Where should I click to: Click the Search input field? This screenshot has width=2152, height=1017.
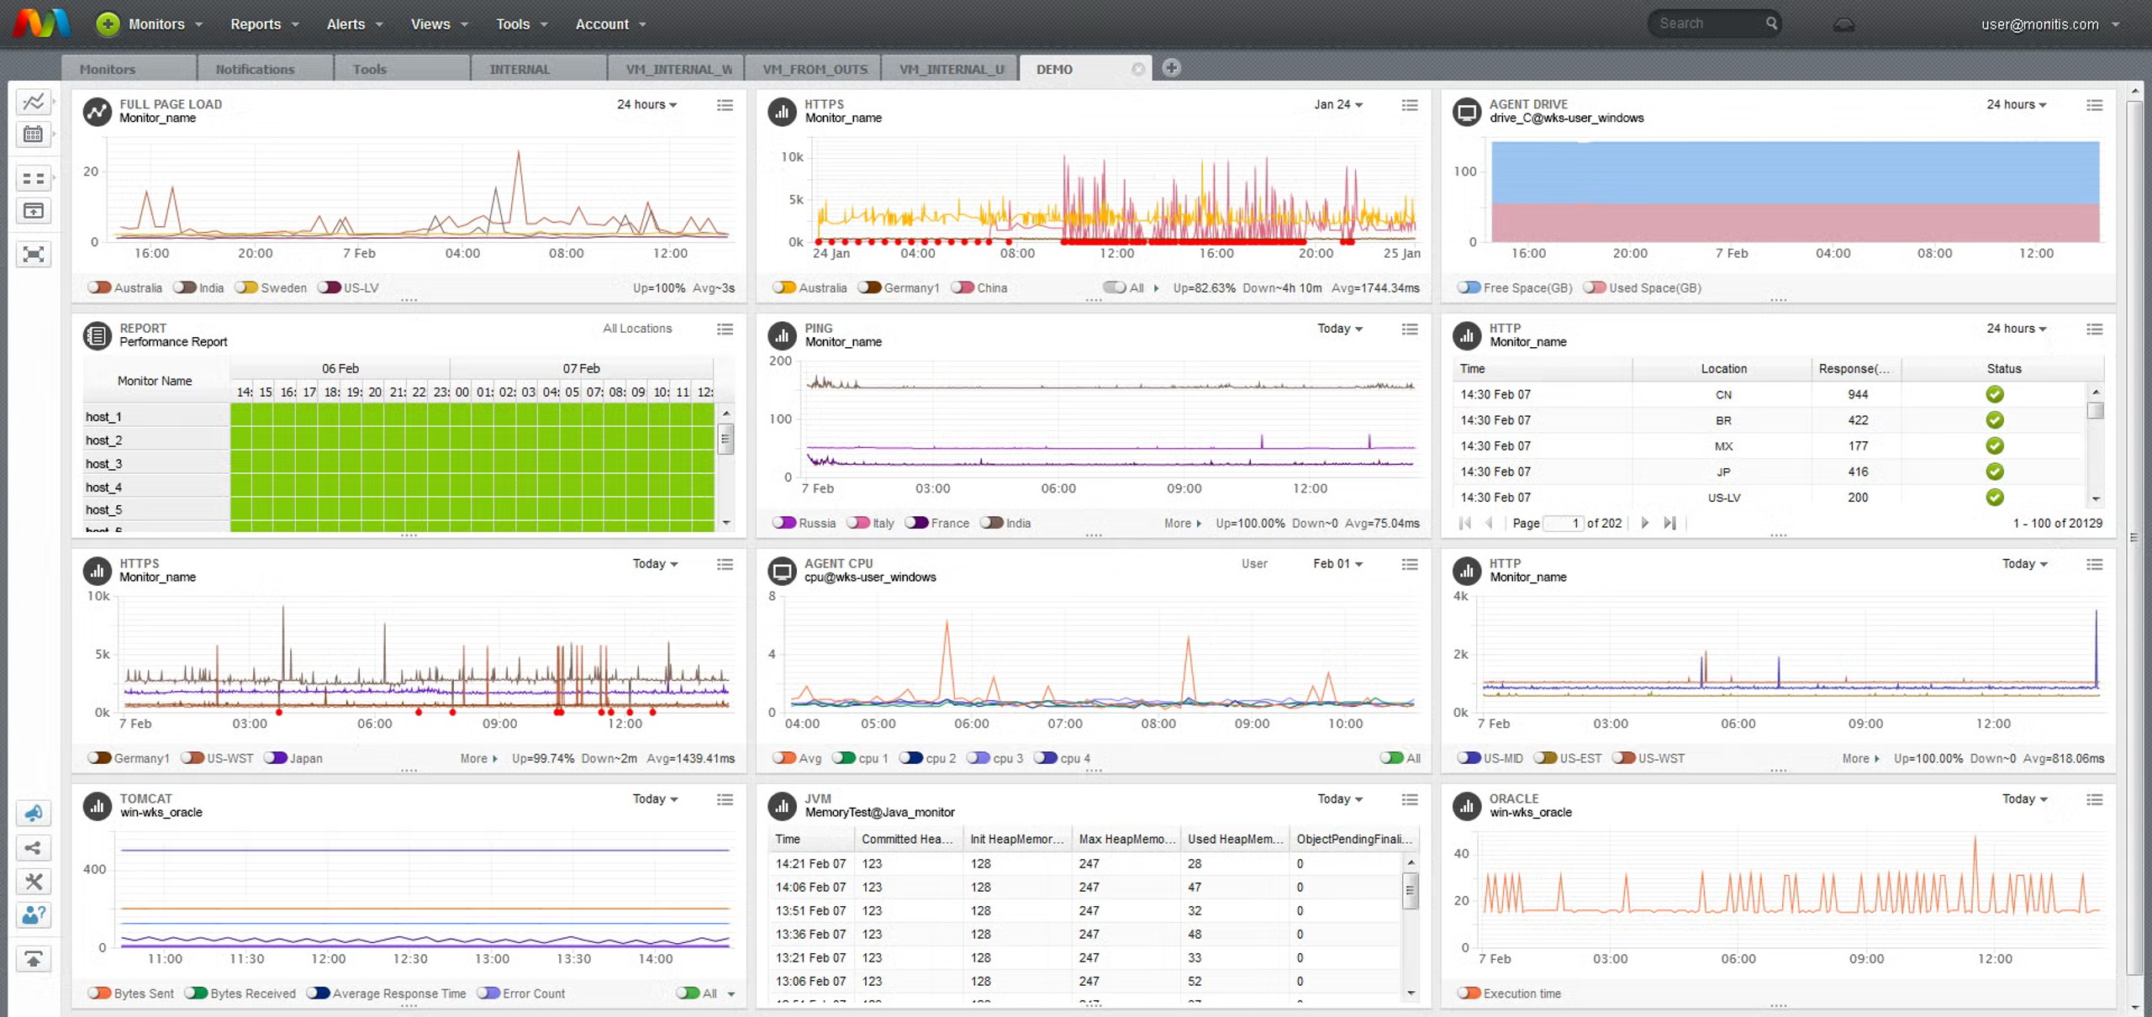click(1707, 24)
